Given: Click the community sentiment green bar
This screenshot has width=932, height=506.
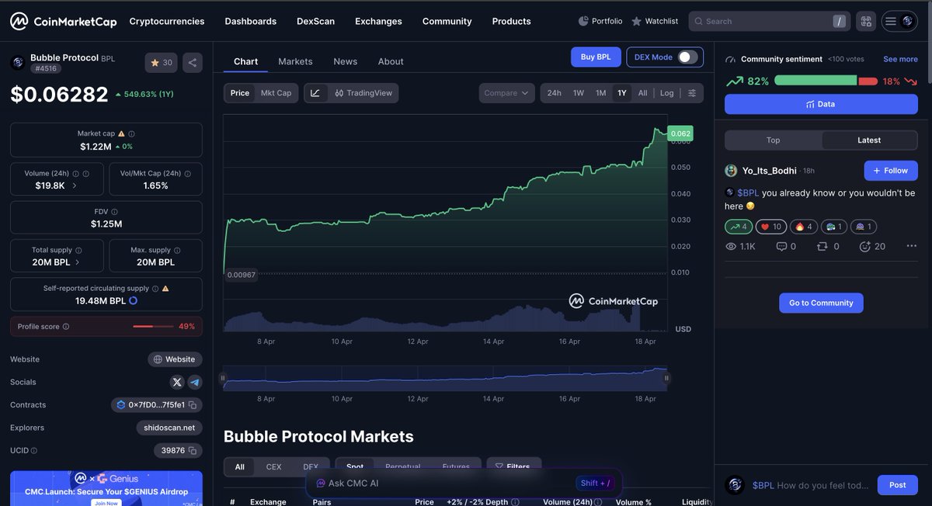Looking at the screenshot, I should click(815, 81).
